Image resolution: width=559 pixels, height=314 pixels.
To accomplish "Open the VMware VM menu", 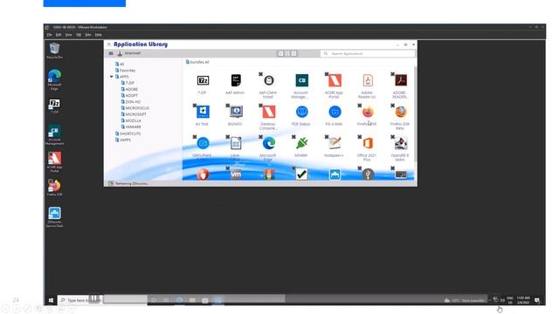I will point(79,35).
